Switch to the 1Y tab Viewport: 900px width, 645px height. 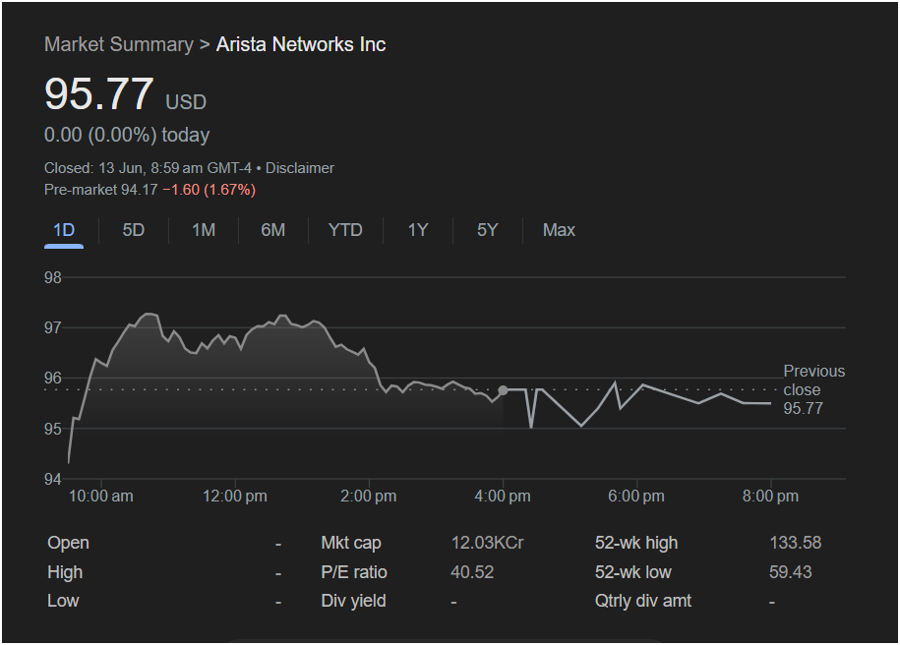(x=418, y=231)
